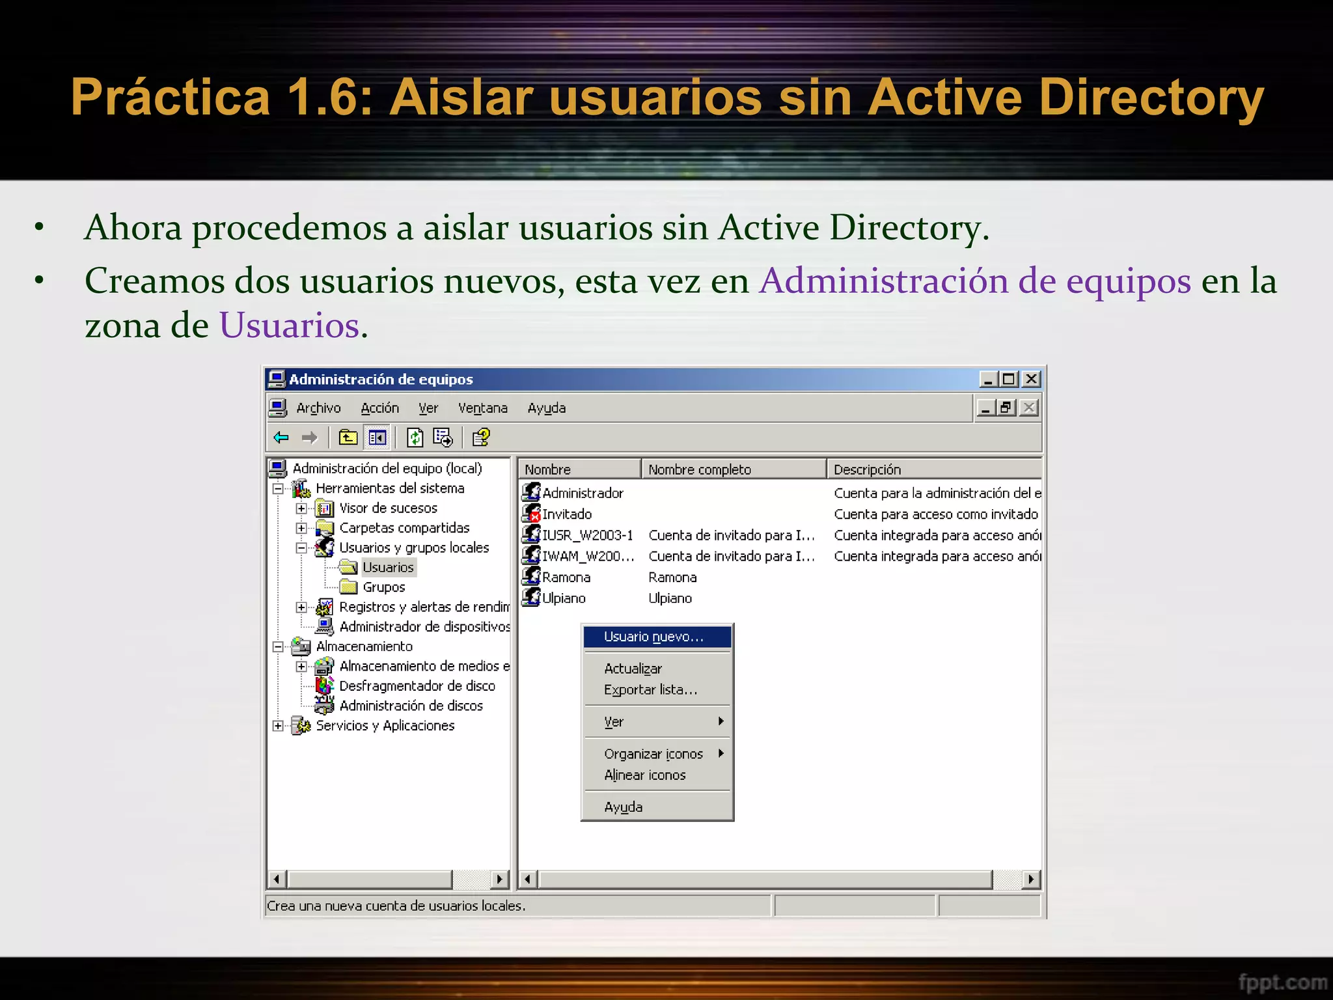Click the Ulpiano user icon
This screenshot has width=1333, height=1000.
tap(531, 597)
